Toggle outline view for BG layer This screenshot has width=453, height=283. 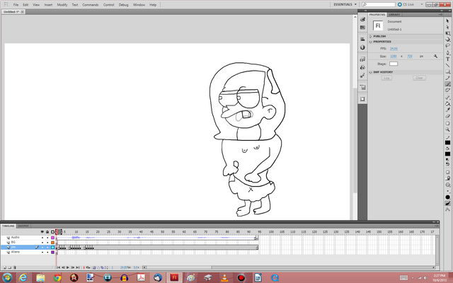(52, 243)
